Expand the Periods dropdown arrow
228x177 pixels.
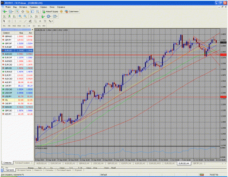pos(51,16)
